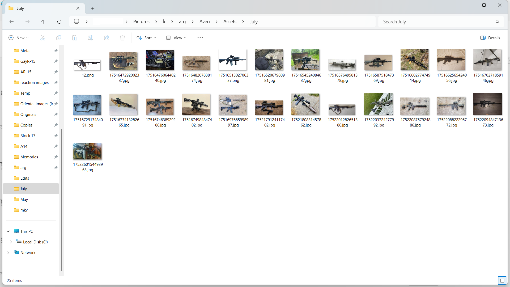Expand the Network tree node
Screen dimensions: 510x287
pyautogui.click(x=8, y=252)
